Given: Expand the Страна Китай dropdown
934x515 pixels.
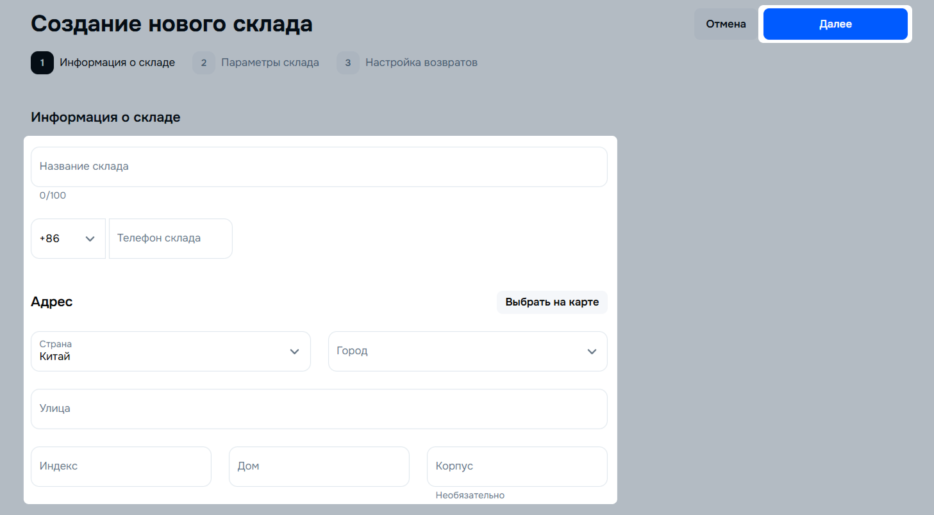Looking at the screenshot, I should coord(171,351).
